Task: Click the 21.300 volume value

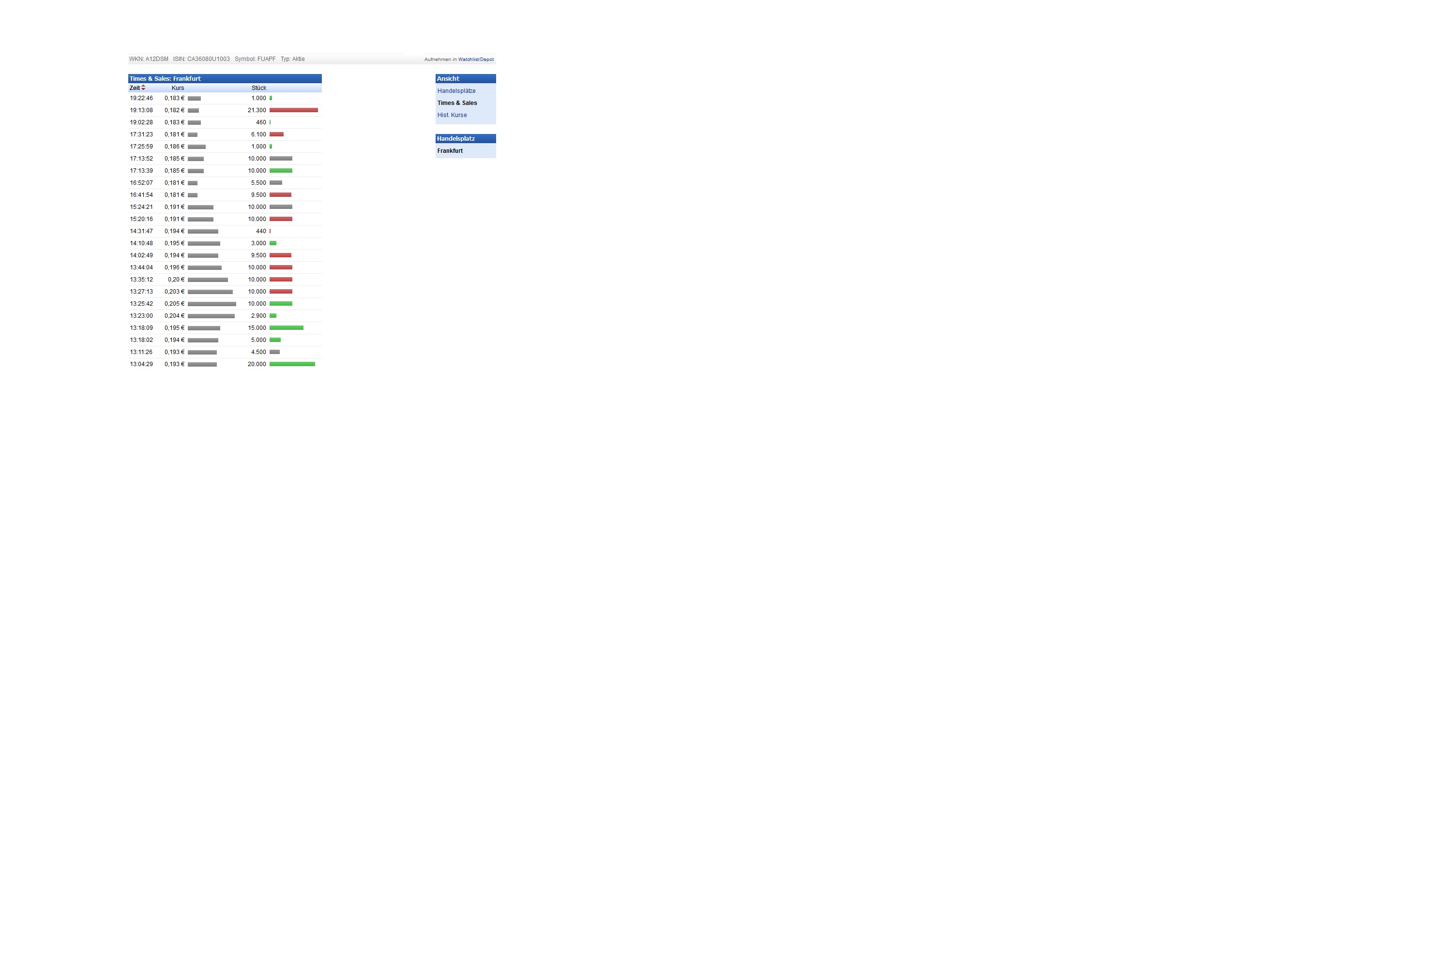Action: 257,110
